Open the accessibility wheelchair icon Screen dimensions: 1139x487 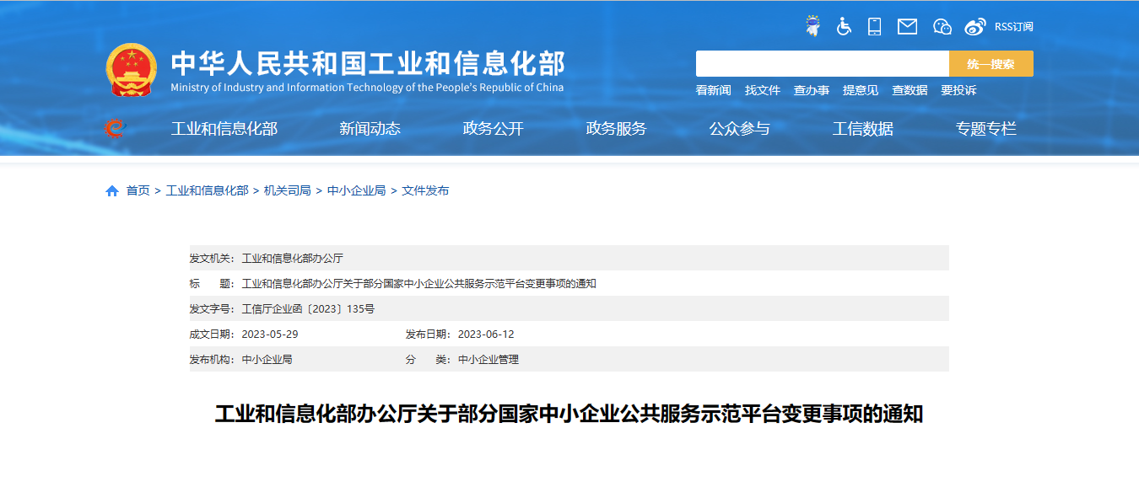tap(844, 26)
